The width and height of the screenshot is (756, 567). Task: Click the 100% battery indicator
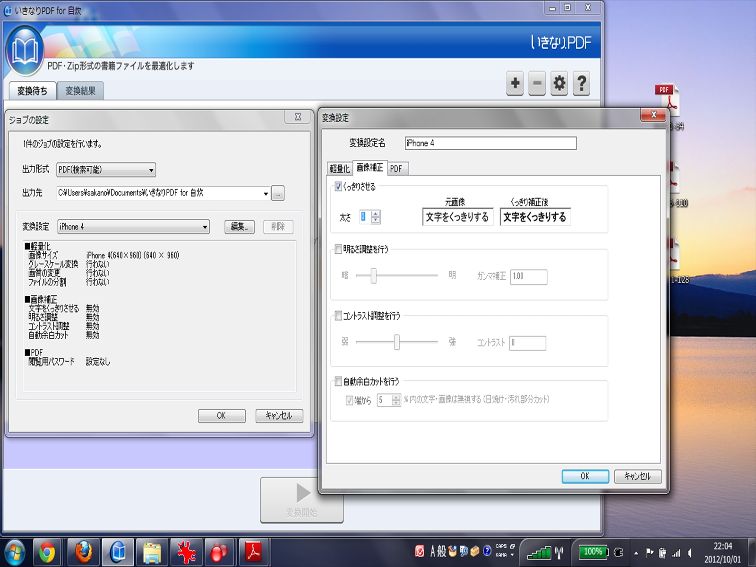tap(593, 552)
